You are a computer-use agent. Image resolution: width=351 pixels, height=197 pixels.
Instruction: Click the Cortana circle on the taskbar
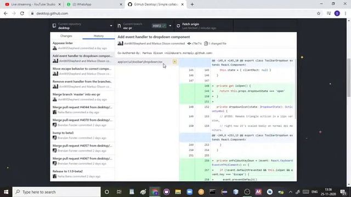pos(107,192)
